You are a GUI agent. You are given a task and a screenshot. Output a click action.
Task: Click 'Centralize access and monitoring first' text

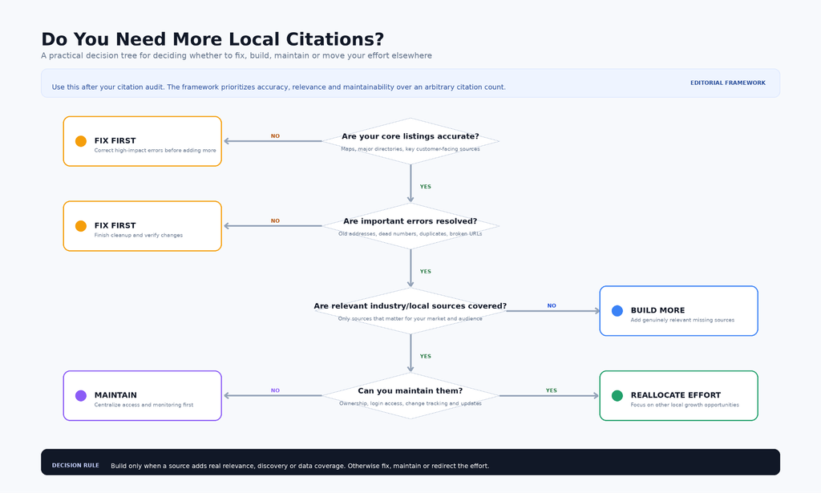pyautogui.click(x=144, y=405)
